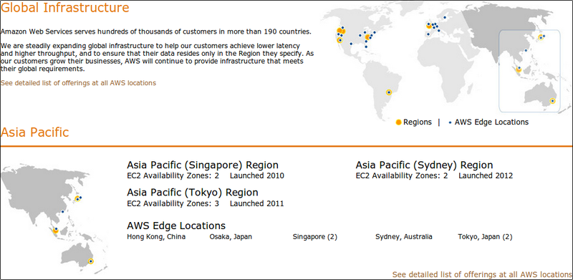Click 'Osaka, Japan' edge location

pyautogui.click(x=231, y=237)
